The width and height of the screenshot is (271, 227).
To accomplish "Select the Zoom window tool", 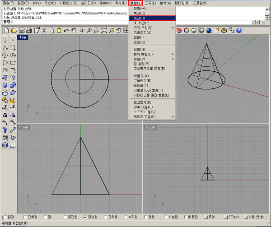I will 97,31.
